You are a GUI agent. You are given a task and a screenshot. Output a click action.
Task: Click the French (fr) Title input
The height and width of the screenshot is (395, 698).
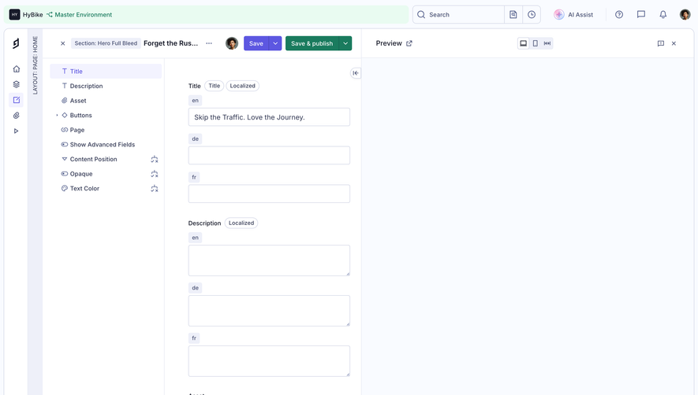[x=269, y=194]
